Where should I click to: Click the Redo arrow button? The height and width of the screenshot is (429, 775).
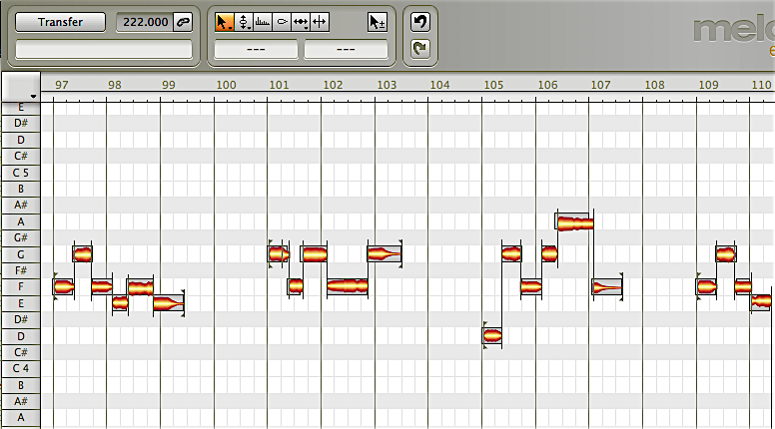point(420,48)
